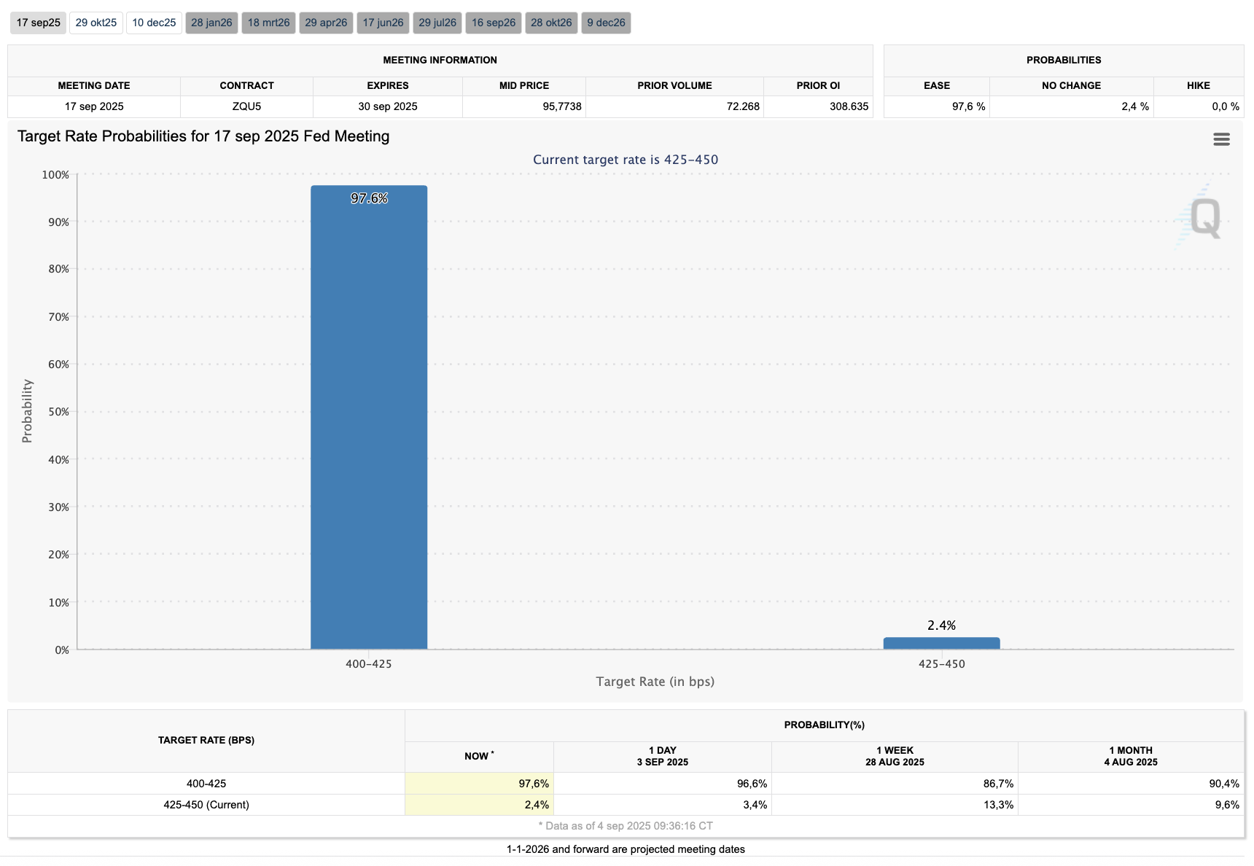The image size is (1254, 866).
Task: Select the 16 sep26 meeting tab
Action: [494, 23]
